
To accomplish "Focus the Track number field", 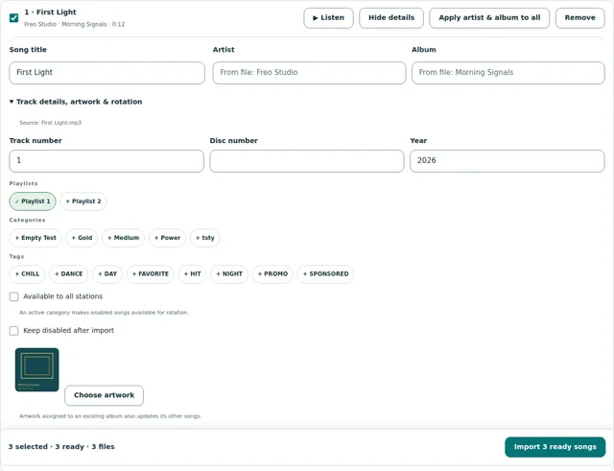I will tap(106, 161).
